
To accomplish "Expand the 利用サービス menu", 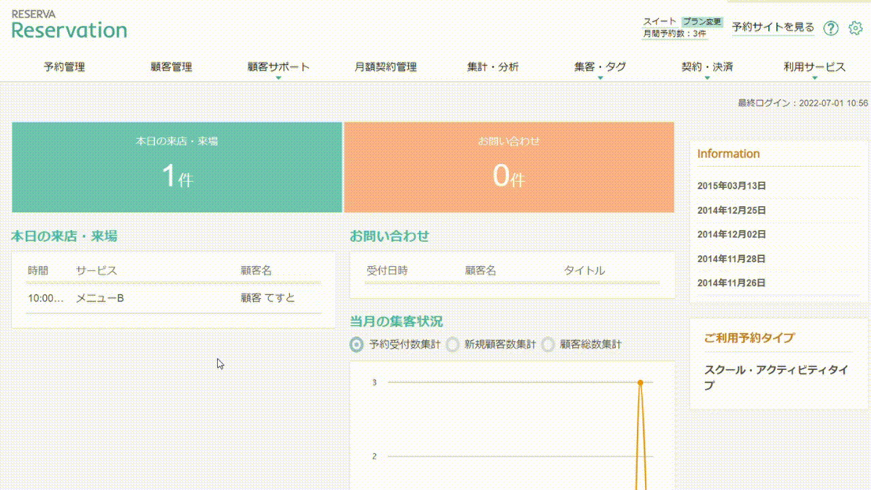I will point(815,67).
